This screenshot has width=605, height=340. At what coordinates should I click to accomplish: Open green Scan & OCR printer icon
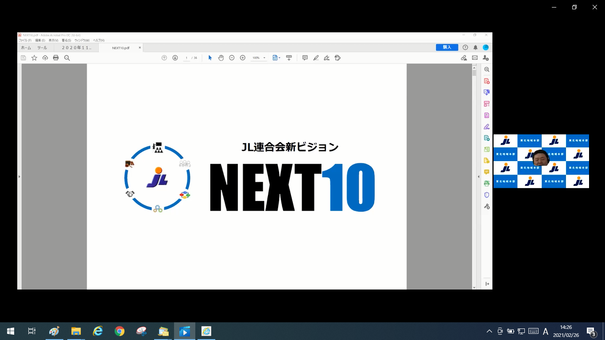tap(487, 183)
